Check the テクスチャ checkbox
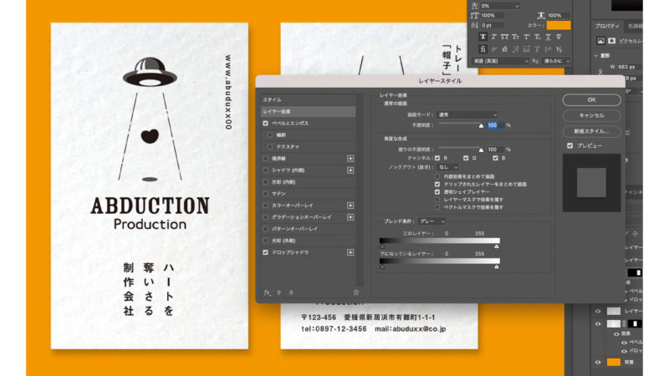Screen dimensions: 669x376 pyautogui.click(x=269, y=147)
